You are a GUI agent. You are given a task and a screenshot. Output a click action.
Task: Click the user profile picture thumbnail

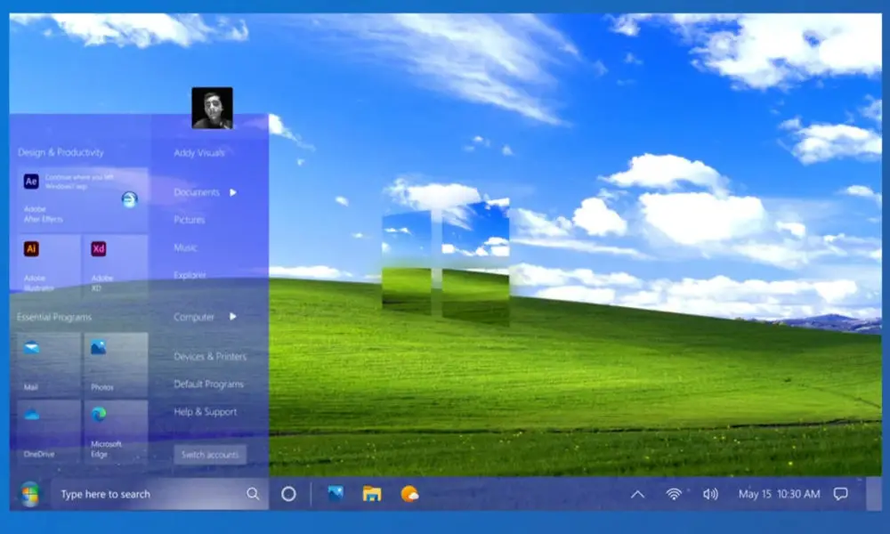pyautogui.click(x=213, y=108)
